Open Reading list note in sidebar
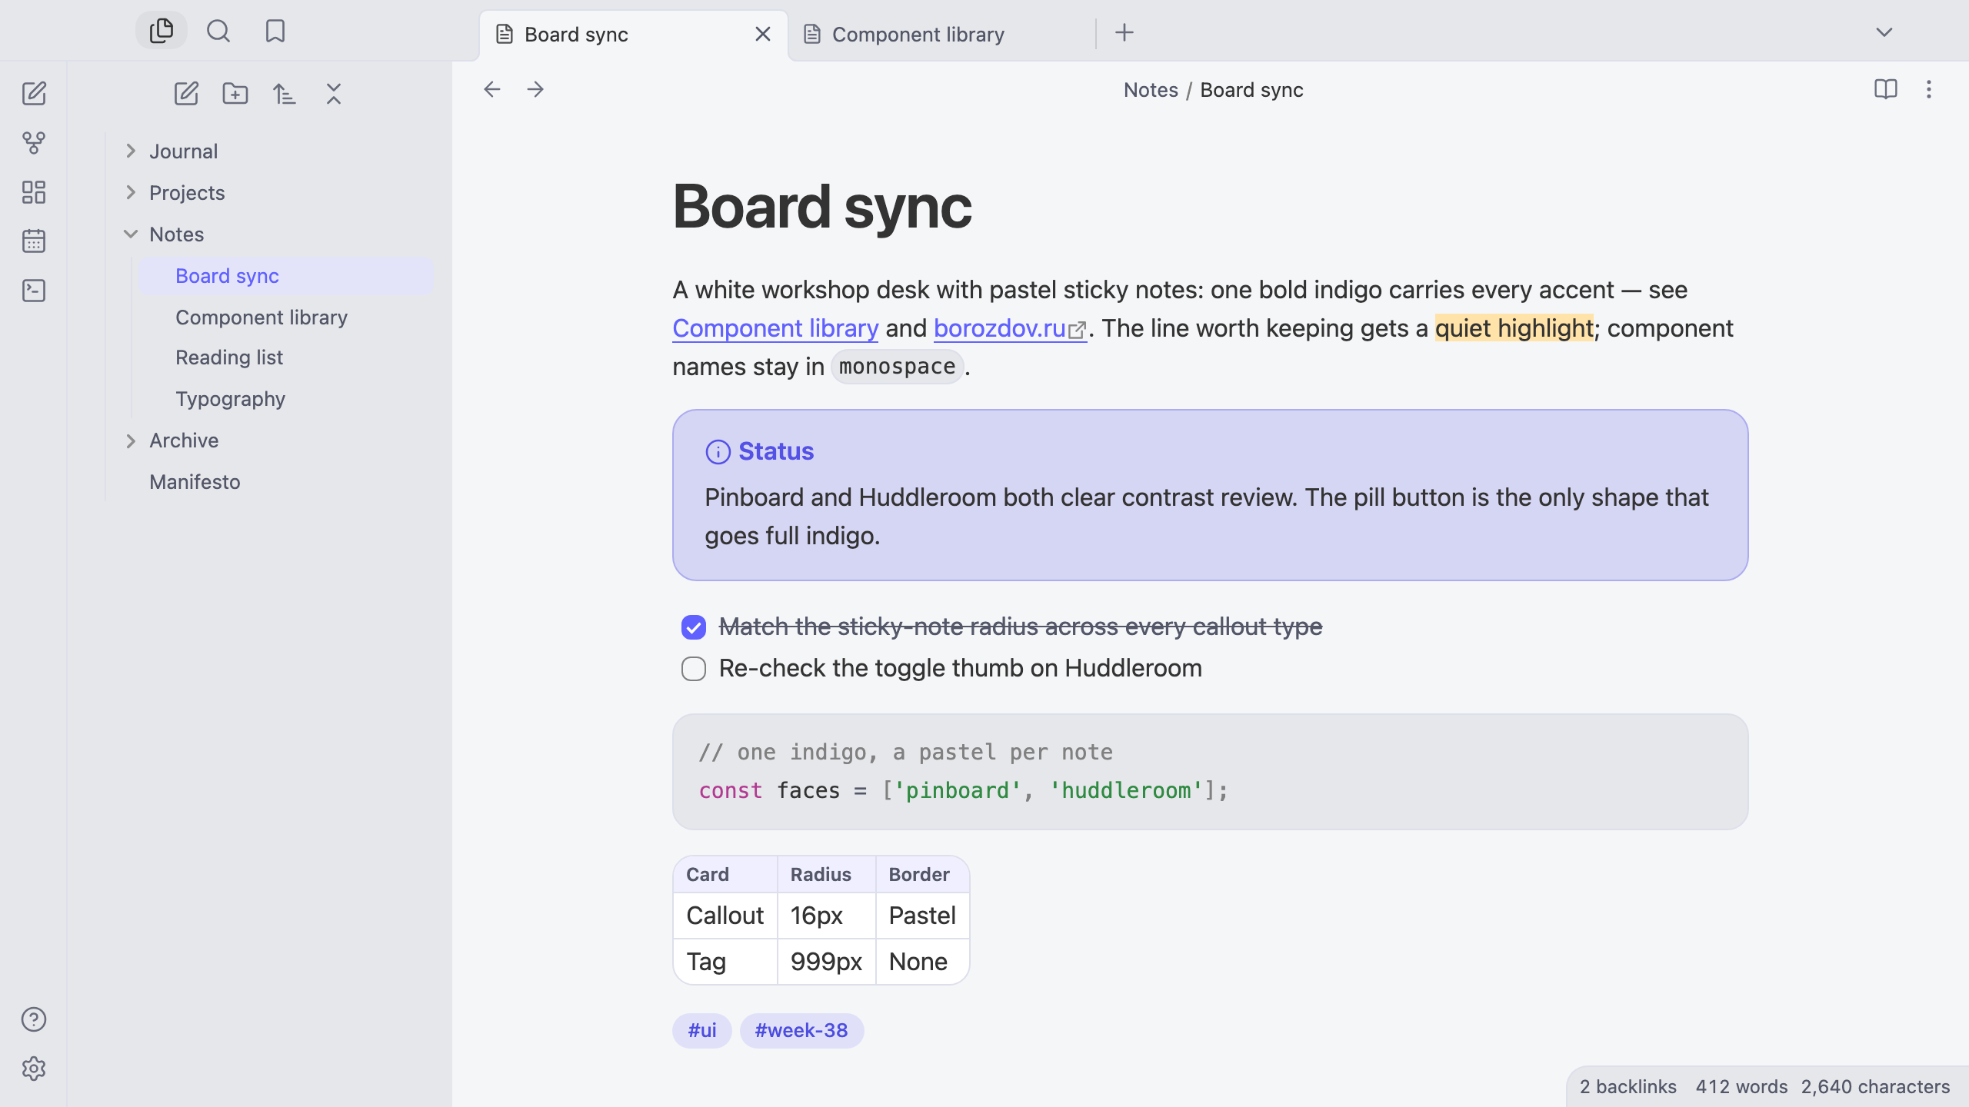The width and height of the screenshot is (1969, 1107). [x=286, y=357]
